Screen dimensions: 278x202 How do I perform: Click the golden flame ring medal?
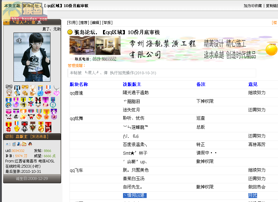(x=41, y=127)
